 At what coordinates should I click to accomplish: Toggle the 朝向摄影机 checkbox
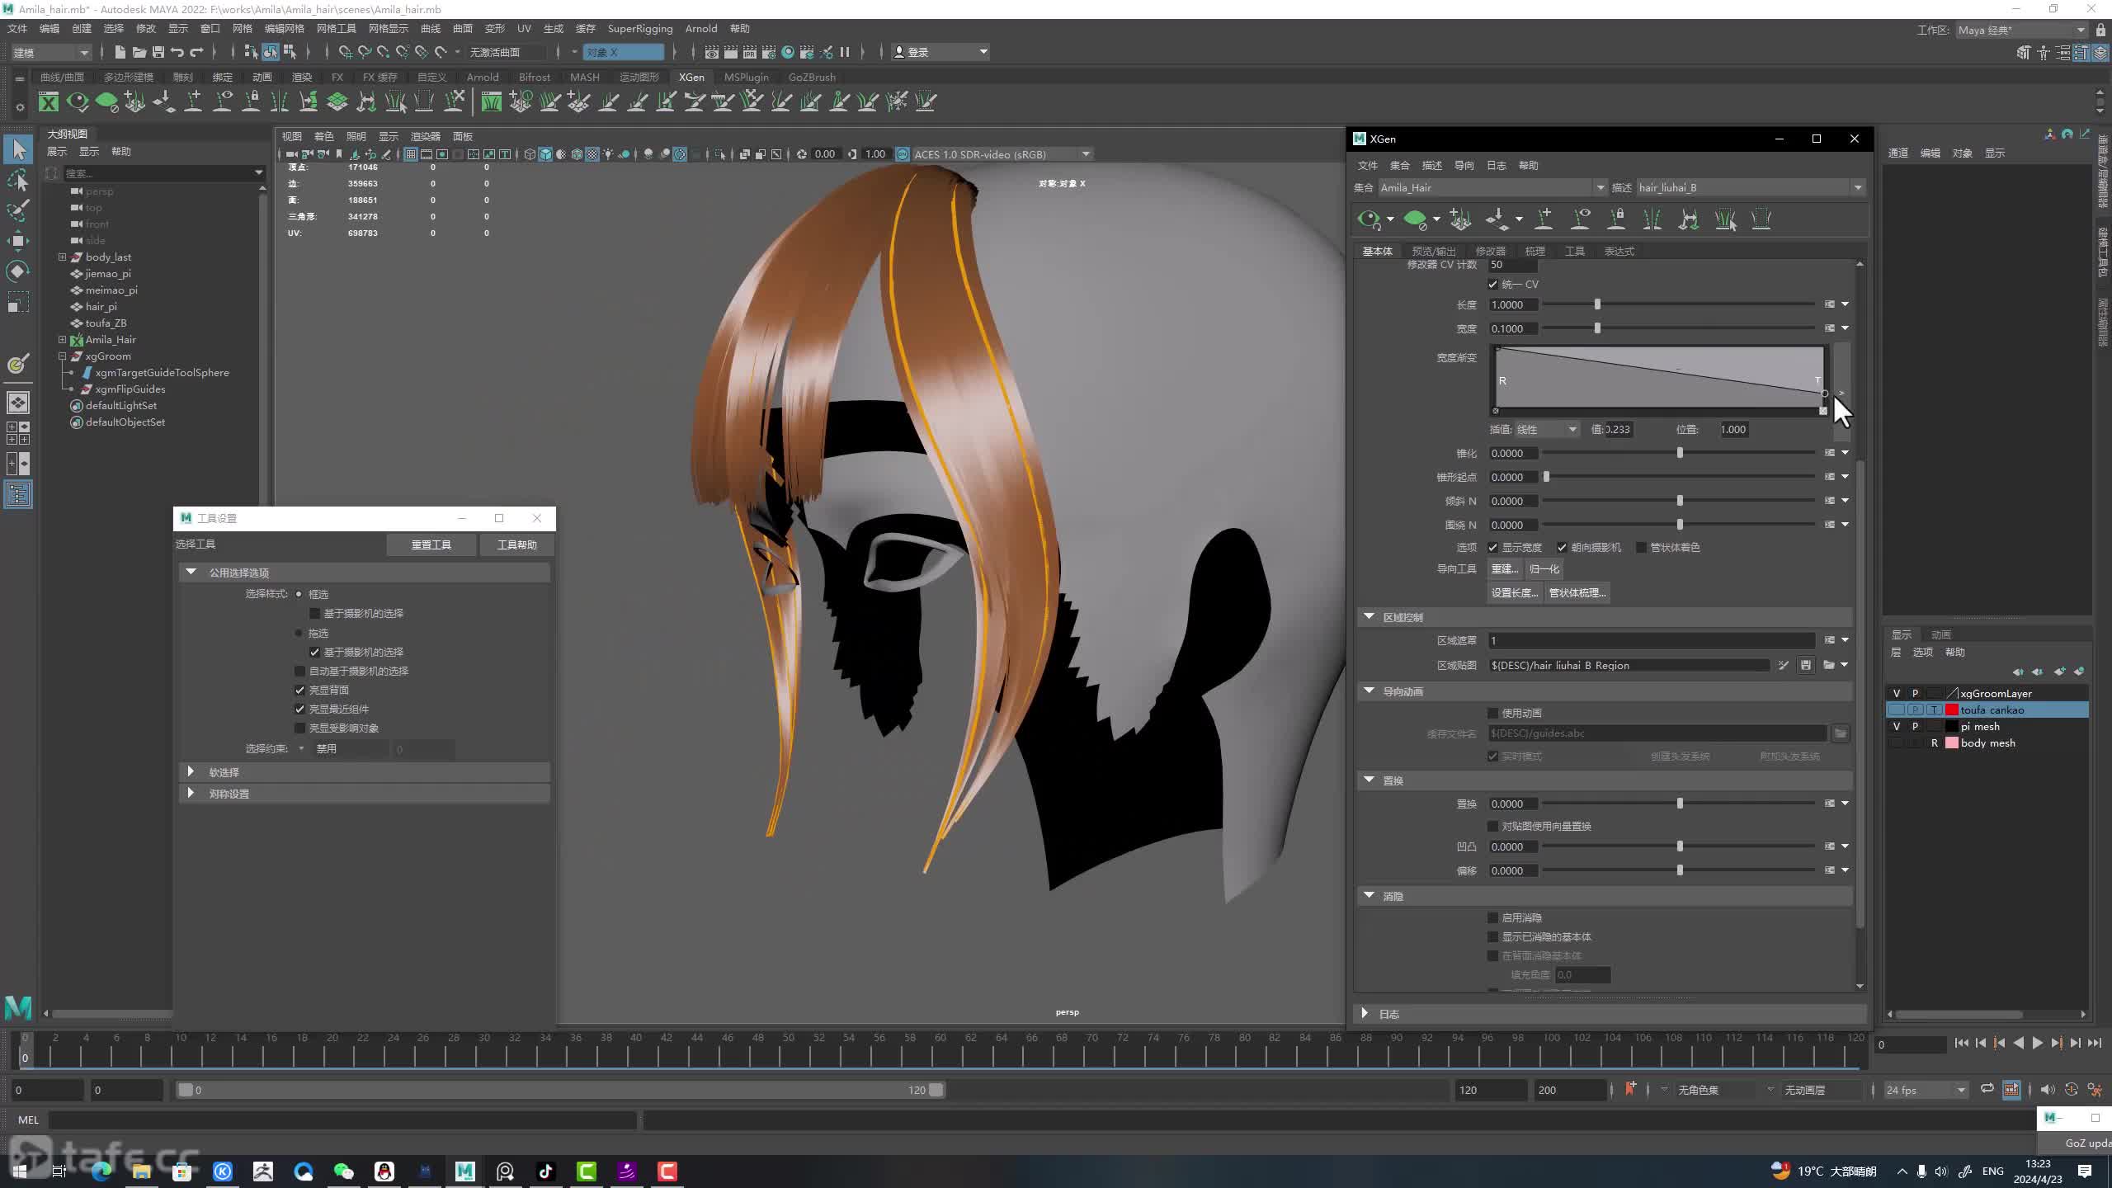(x=1562, y=548)
